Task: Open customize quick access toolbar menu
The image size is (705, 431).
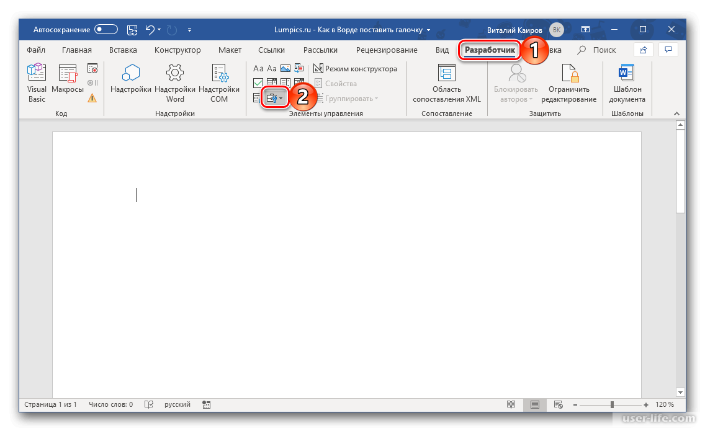Action: (189, 30)
